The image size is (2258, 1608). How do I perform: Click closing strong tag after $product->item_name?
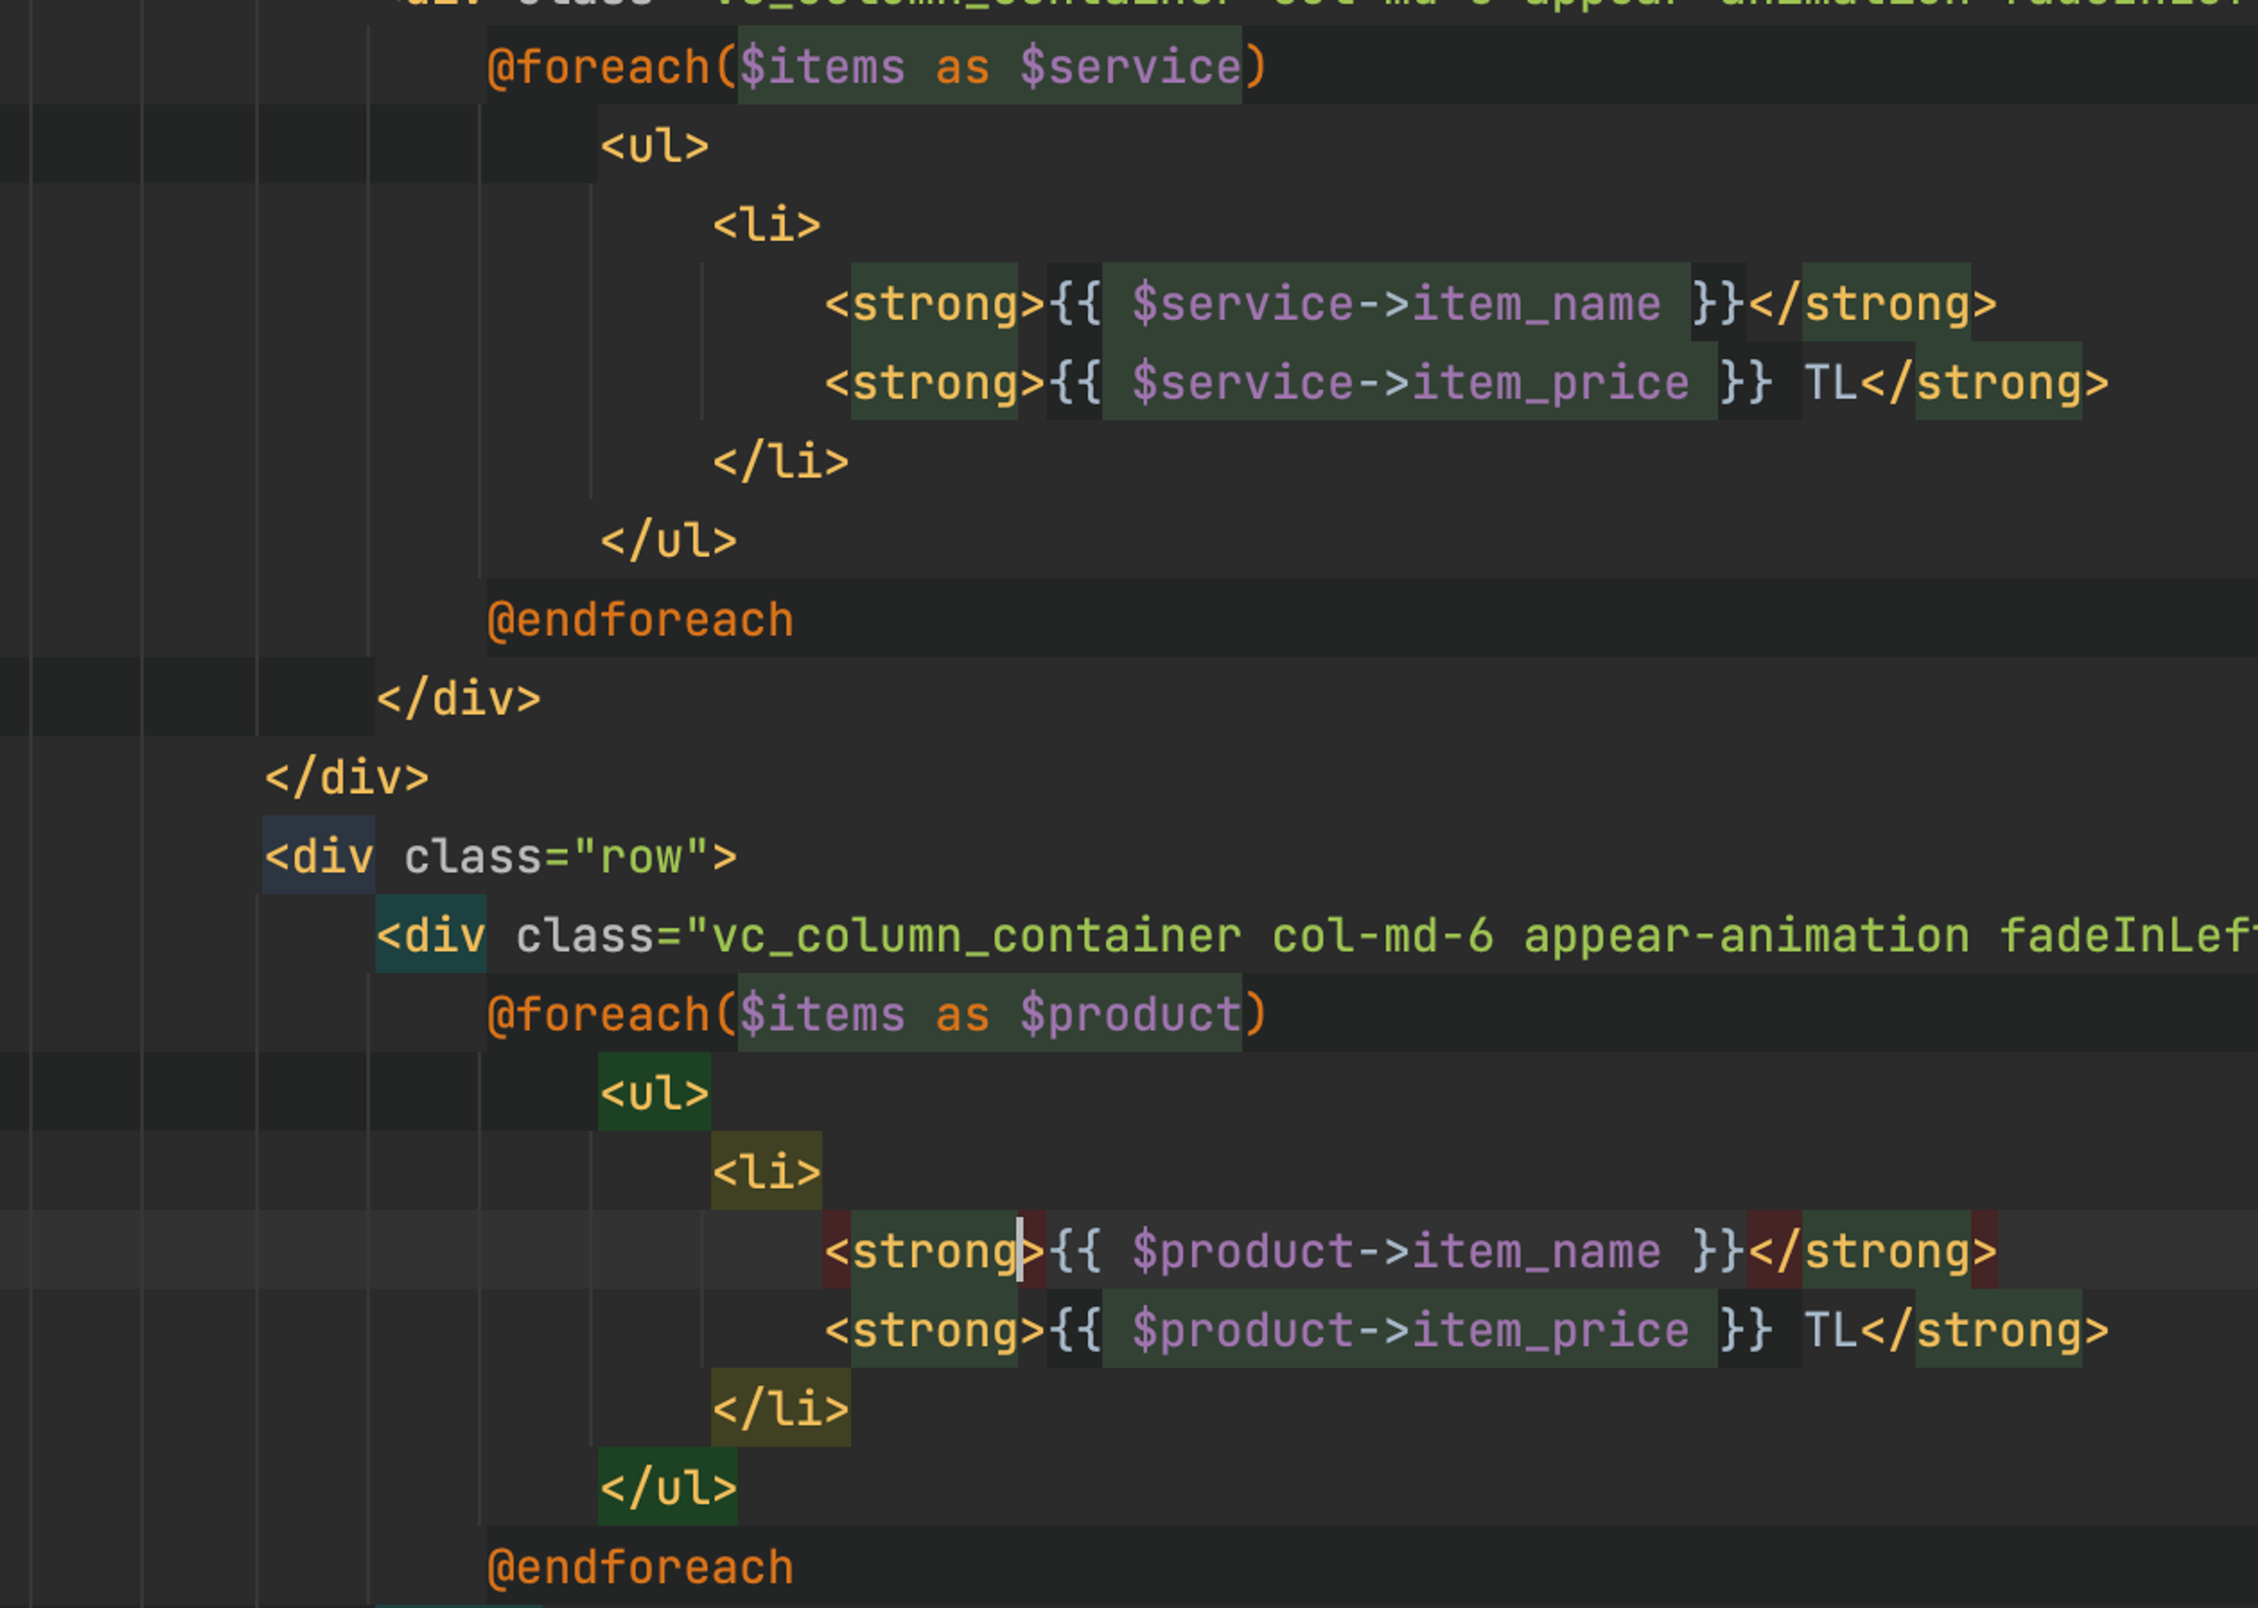1872,1252
